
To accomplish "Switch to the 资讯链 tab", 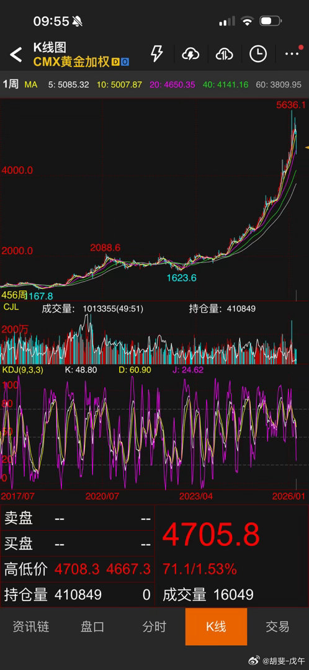I will [x=31, y=627].
